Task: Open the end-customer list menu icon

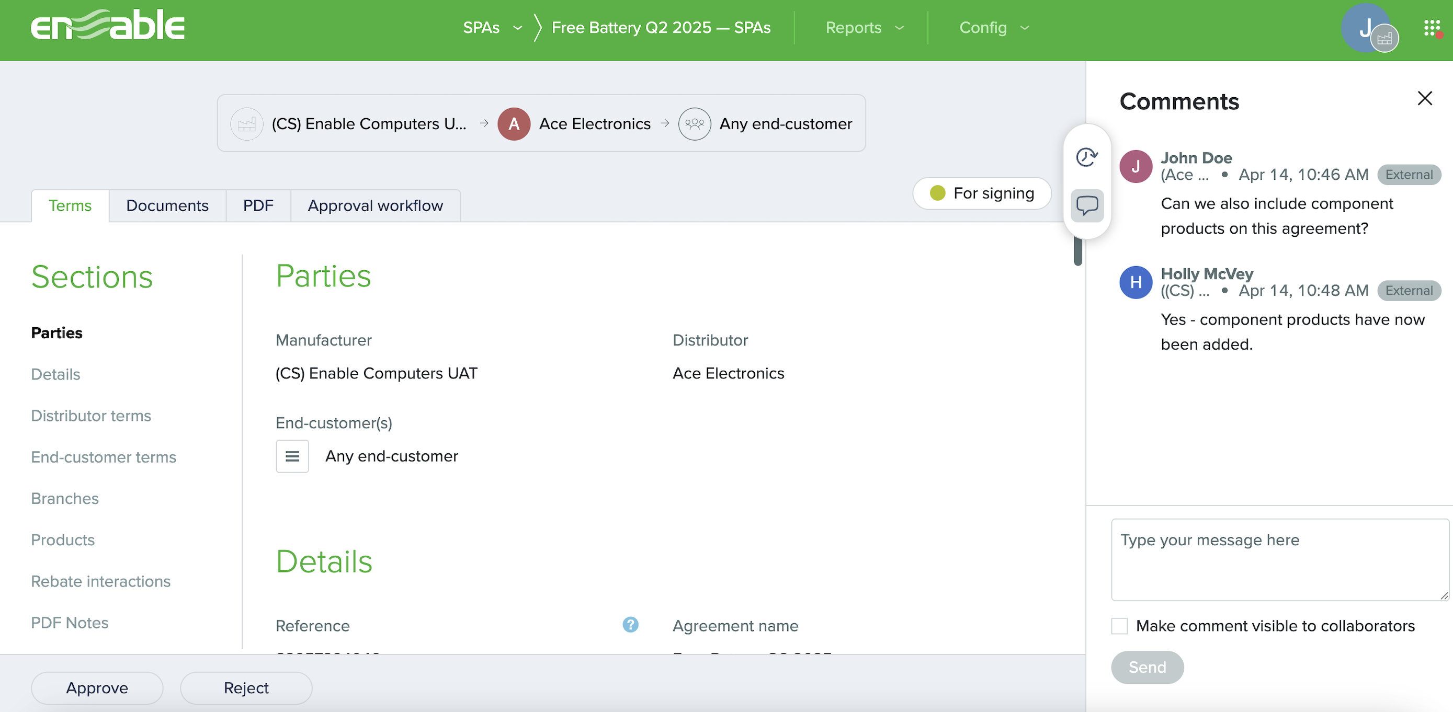Action: click(292, 456)
